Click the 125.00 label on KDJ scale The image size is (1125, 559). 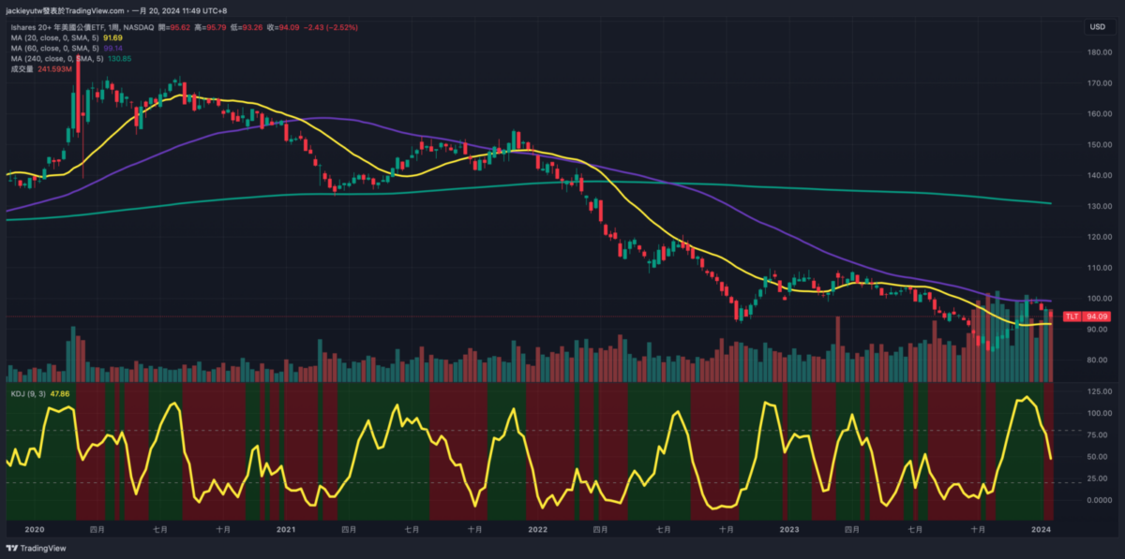[x=1099, y=390]
